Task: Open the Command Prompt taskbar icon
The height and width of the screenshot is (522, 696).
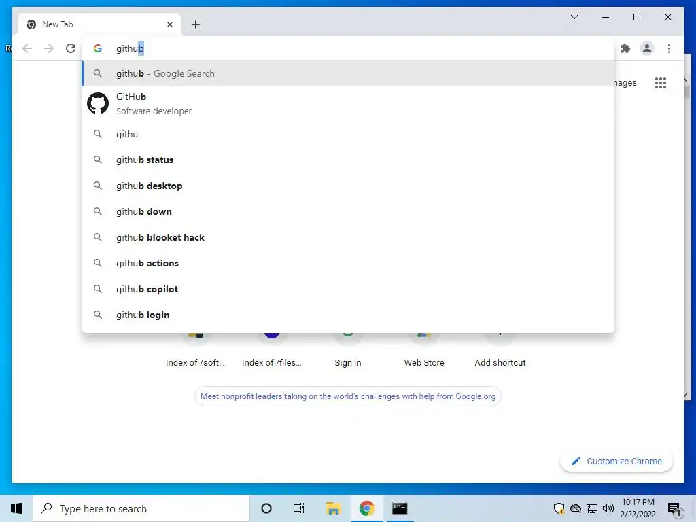Action: (400, 508)
